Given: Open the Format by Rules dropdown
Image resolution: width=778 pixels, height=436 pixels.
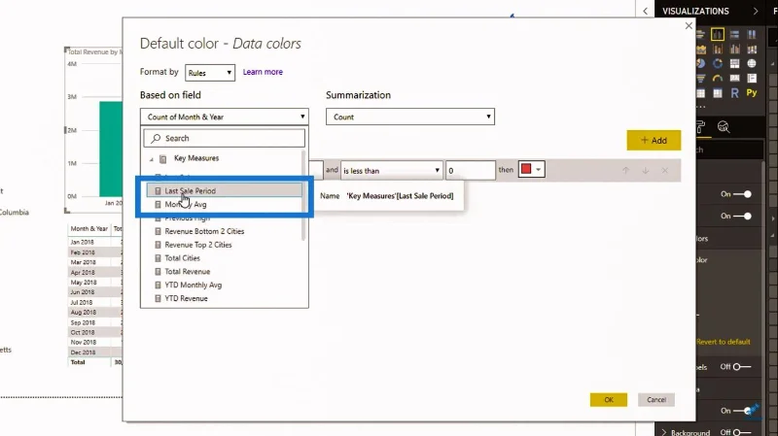Looking at the screenshot, I should [x=210, y=73].
